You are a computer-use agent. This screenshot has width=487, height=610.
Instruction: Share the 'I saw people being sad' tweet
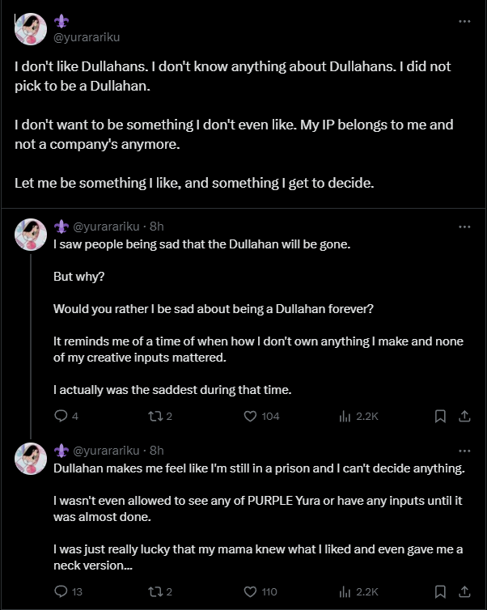[x=464, y=416]
